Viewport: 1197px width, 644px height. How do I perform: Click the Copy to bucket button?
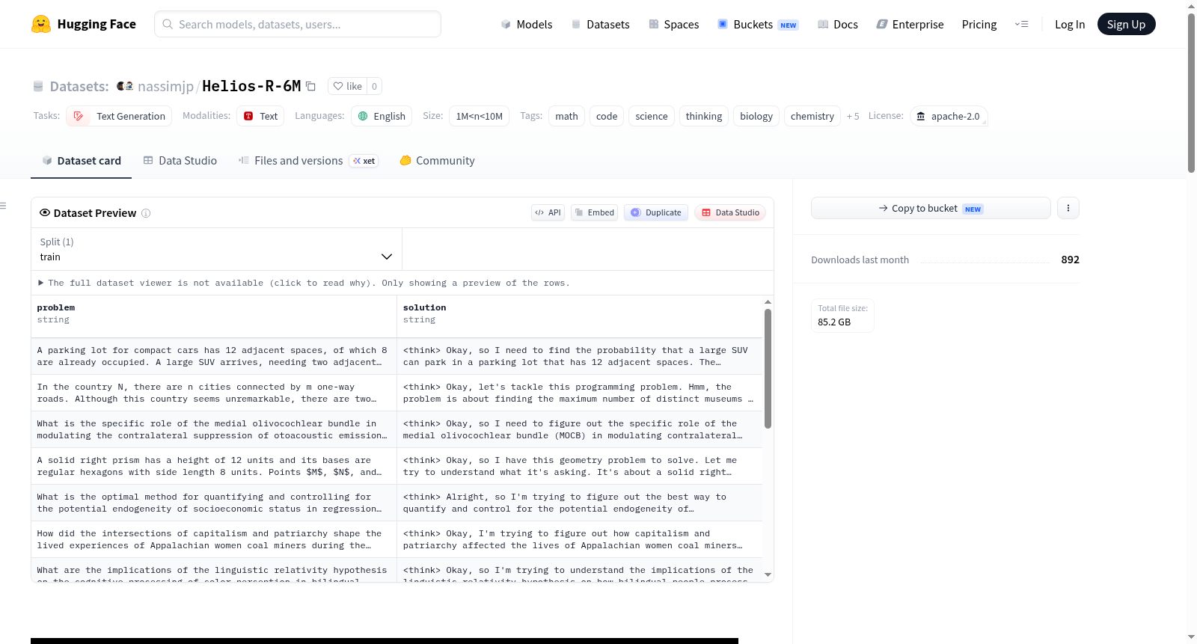(931, 208)
